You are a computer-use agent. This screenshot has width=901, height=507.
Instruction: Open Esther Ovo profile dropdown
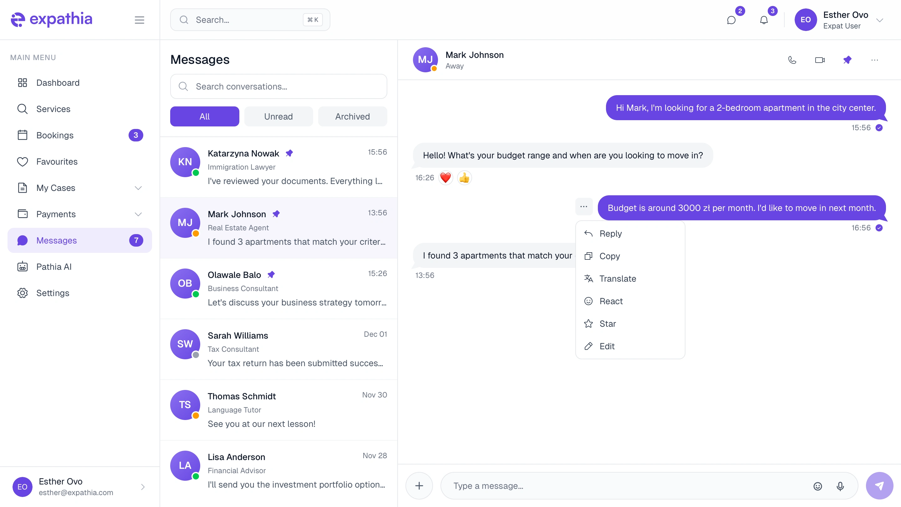pyautogui.click(x=879, y=20)
